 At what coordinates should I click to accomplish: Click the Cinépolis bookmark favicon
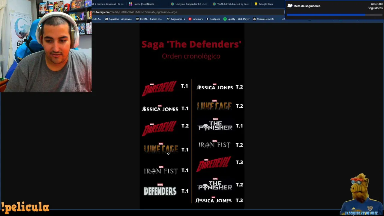[208, 19]
